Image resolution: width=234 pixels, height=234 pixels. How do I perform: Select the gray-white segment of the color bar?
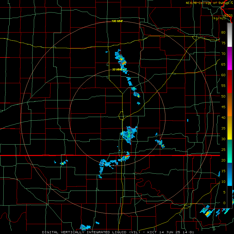[x=230, y=35]
